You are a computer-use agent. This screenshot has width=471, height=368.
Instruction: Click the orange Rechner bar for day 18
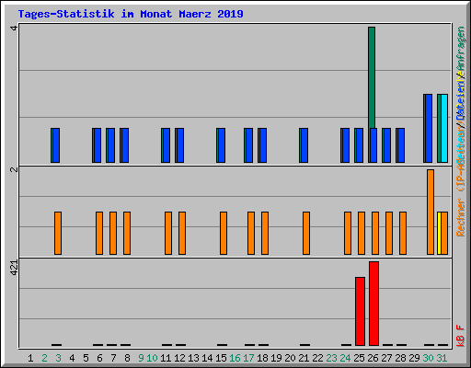coord(265,233)
